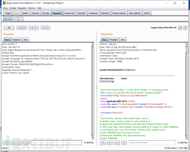This screenshot has height=152, width=190.
Task: Select the Request Headers view tab
Action: (x=16, y=40)
